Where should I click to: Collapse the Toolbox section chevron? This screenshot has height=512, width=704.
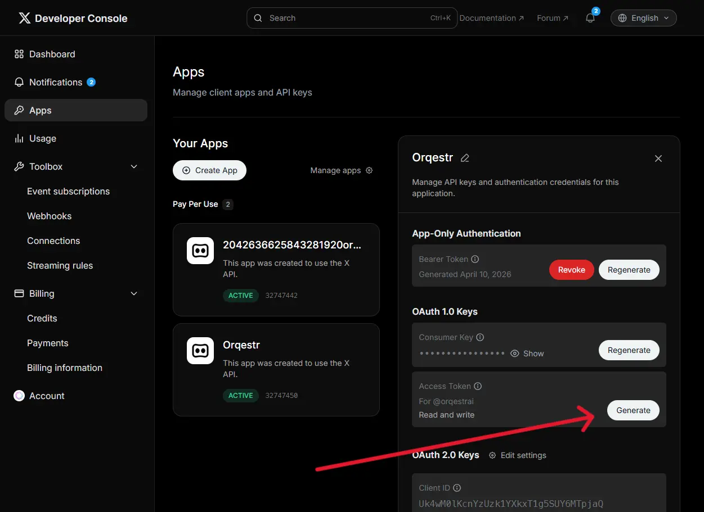(x=134, y=166)
